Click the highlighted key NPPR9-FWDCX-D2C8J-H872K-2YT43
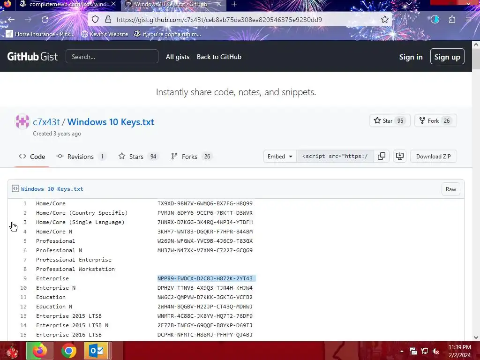The image size is (480, 360). coord(205,278)
